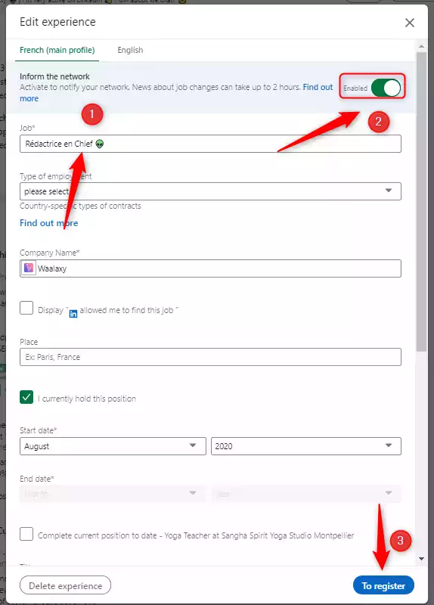The height and width of the screenshot is (605, 434).
Task: Switch to the English tab
Action: (x=130, y=50)
